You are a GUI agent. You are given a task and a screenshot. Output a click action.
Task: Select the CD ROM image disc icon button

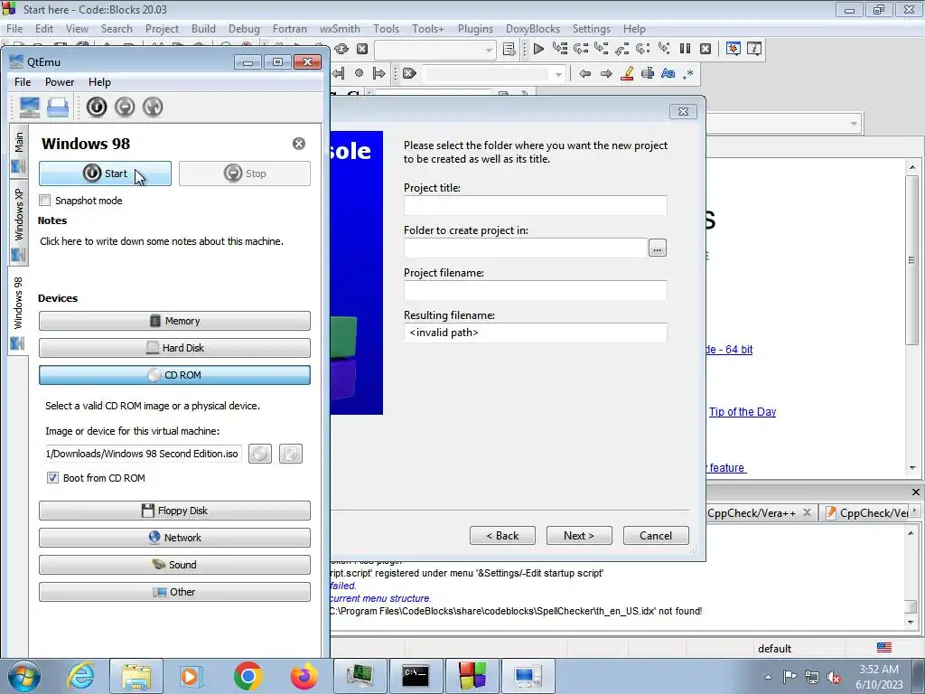(260, 454)
